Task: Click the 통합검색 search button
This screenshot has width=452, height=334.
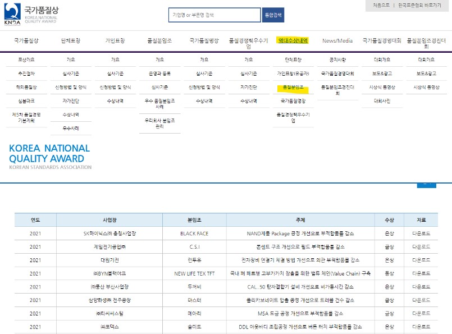Action: tap(273, 15)
